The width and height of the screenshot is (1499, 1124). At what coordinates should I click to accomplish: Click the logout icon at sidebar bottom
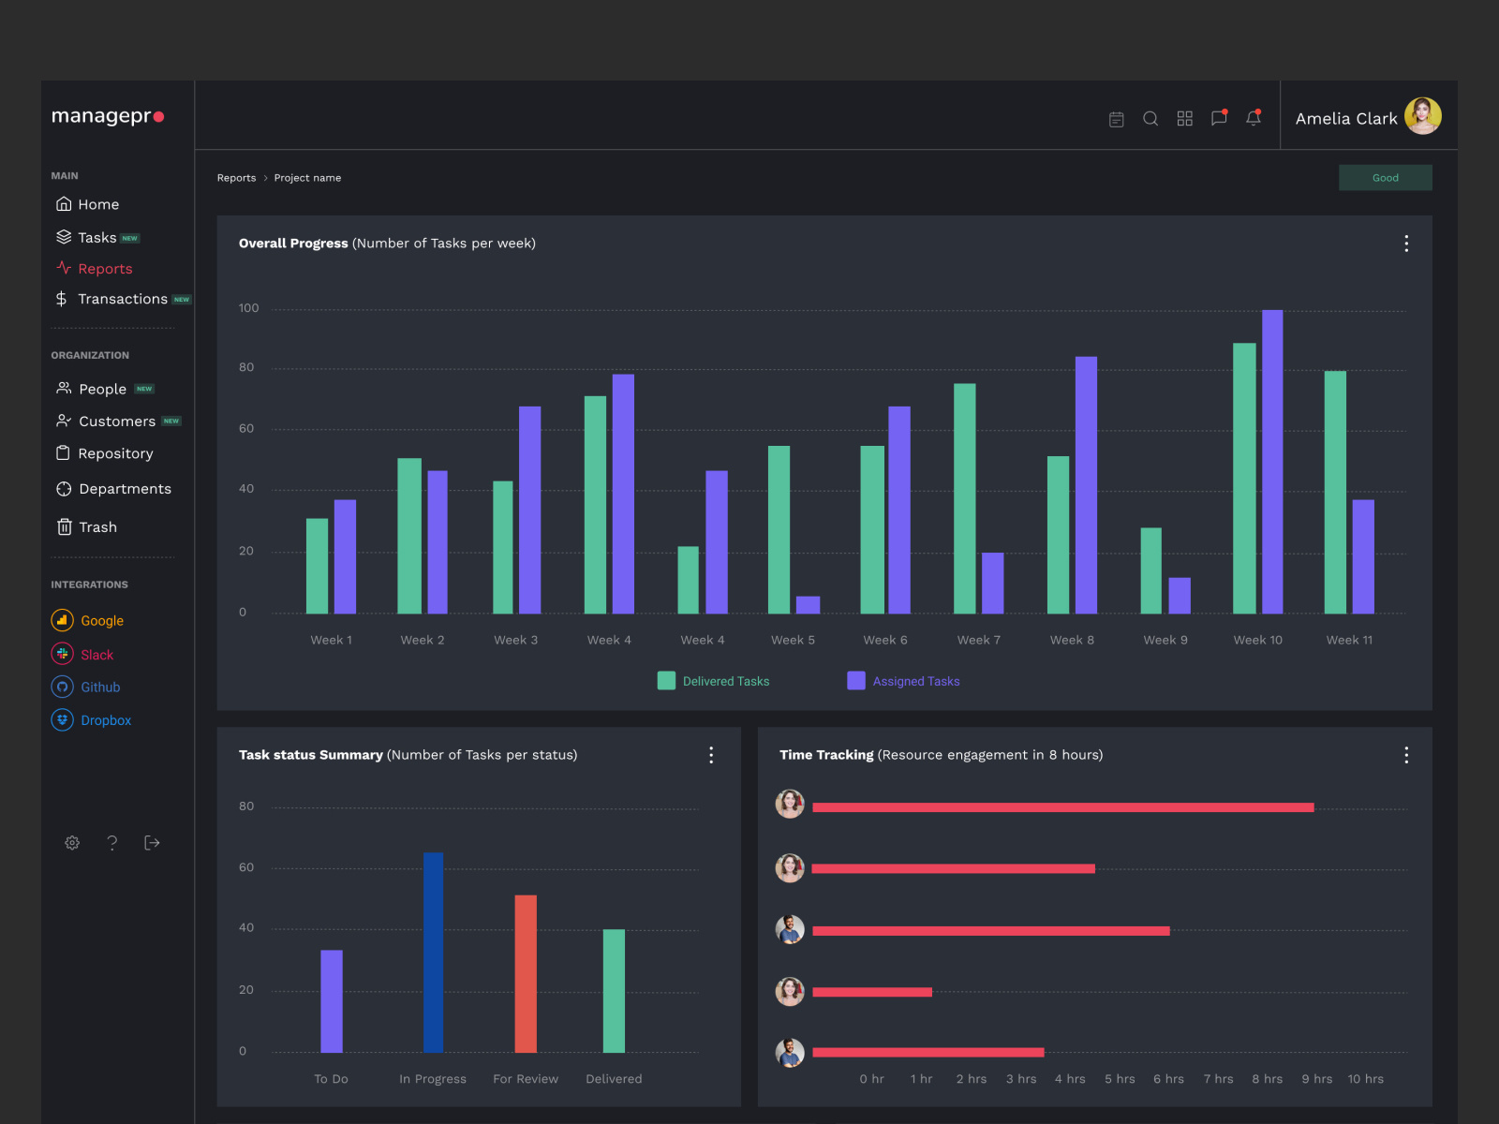tap(152, 842)
